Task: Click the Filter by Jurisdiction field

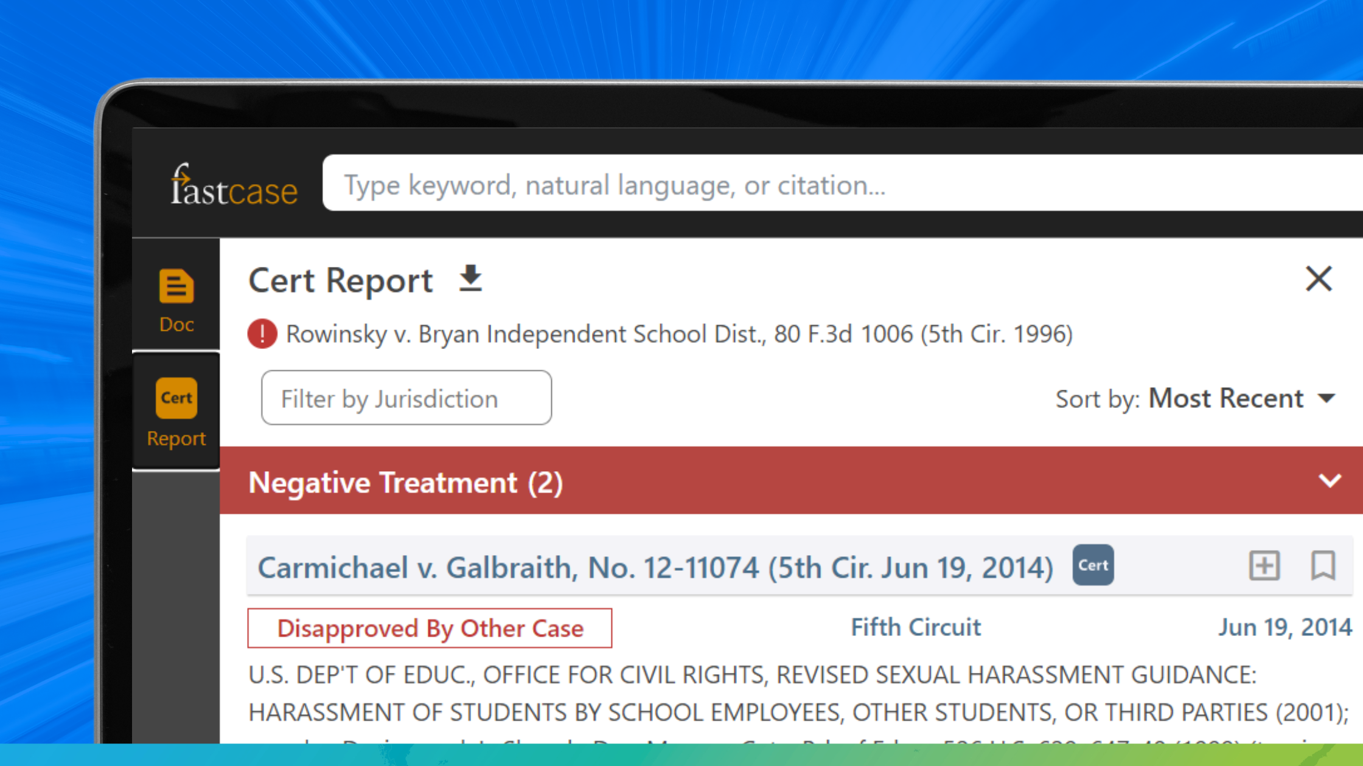Action: point(406,398)
